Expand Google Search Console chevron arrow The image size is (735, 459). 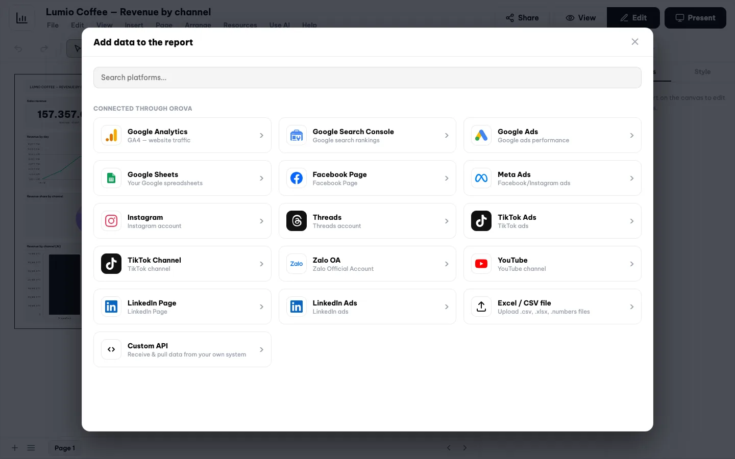(x=447, y=135)
